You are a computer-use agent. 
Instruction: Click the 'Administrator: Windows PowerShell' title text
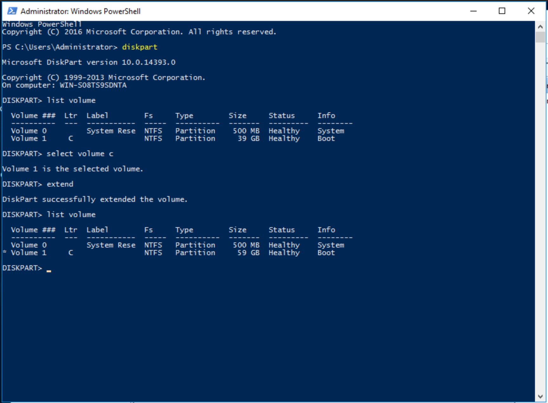tap(81, 11)
